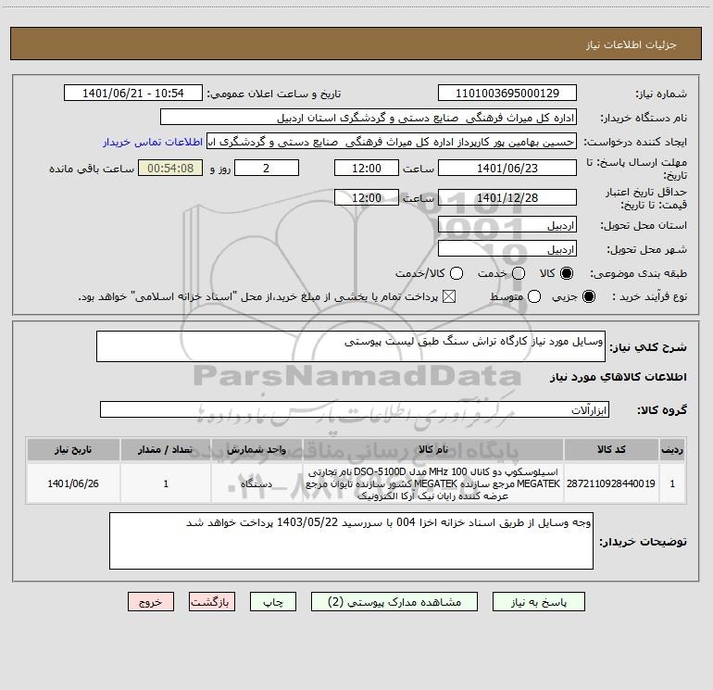
Task: Click the response deadline time 12:00 field
Action: pyautogui.click(x=367, y=168)
